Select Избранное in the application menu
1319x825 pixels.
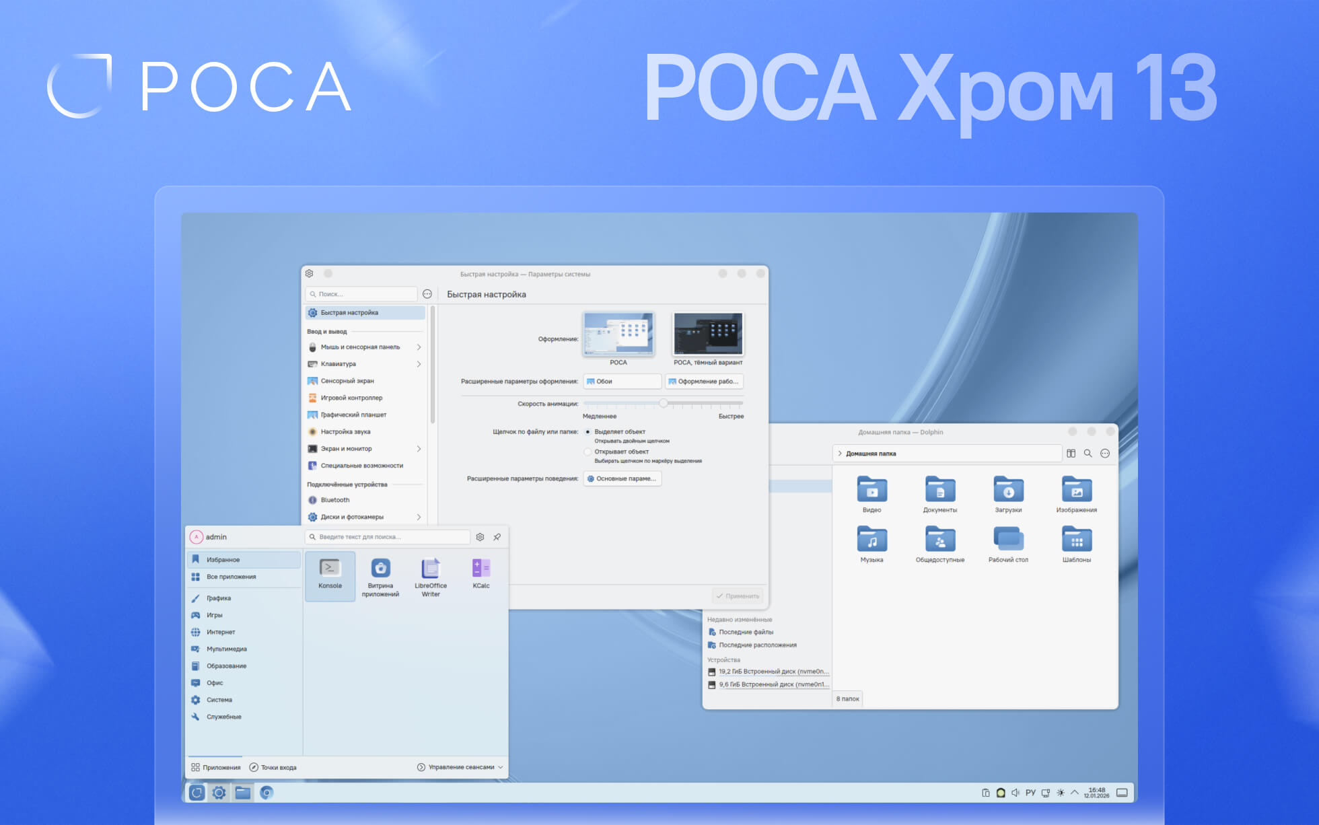coord(244,560)
